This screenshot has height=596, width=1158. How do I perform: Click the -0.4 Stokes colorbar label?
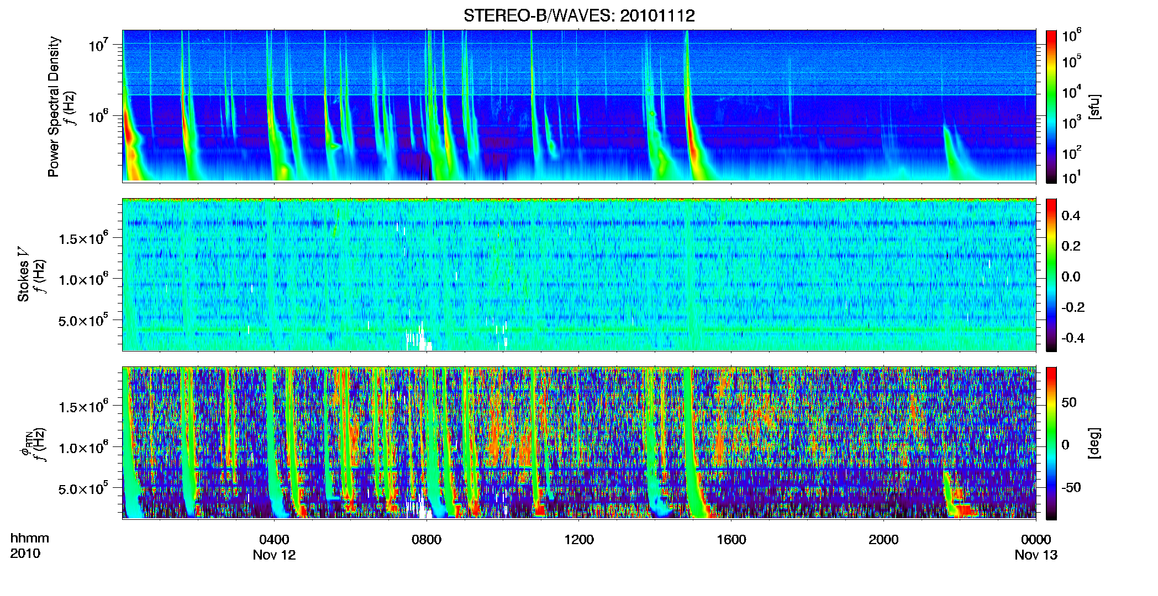click(x=1073, y=338)
